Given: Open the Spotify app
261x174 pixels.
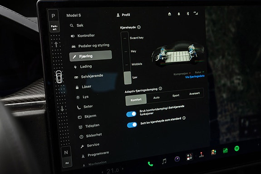Looking at the screenshot, I should (236, 149).
